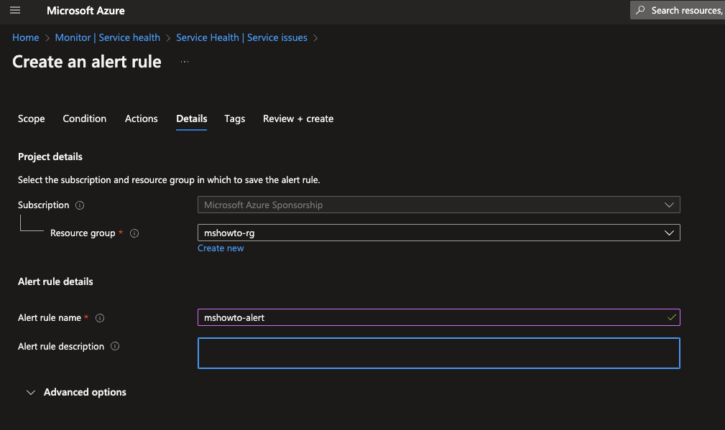Click the Resource group field label

tap(83, 233)
